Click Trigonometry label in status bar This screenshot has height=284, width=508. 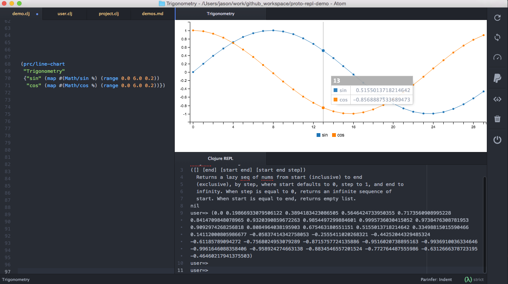(16, 279)
